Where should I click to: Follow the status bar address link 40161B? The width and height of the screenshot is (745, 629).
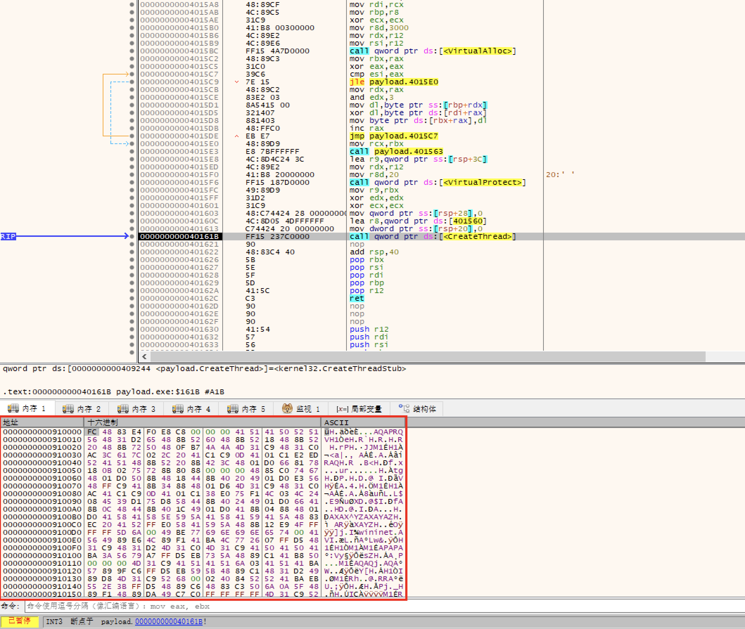(168, 622)
